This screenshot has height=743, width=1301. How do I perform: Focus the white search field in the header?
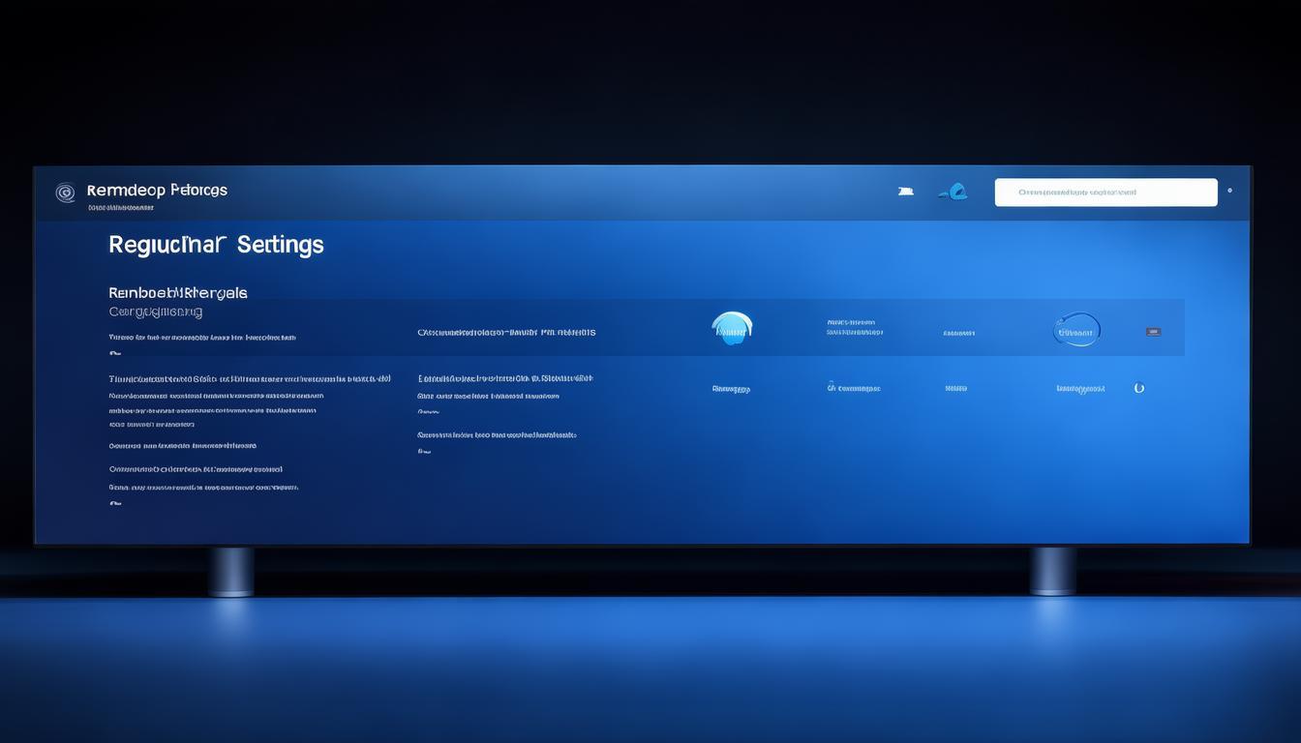[x=1105, y=193]
